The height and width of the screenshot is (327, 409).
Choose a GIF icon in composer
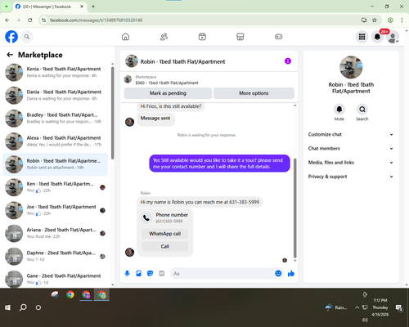click(x=162, y=273)
